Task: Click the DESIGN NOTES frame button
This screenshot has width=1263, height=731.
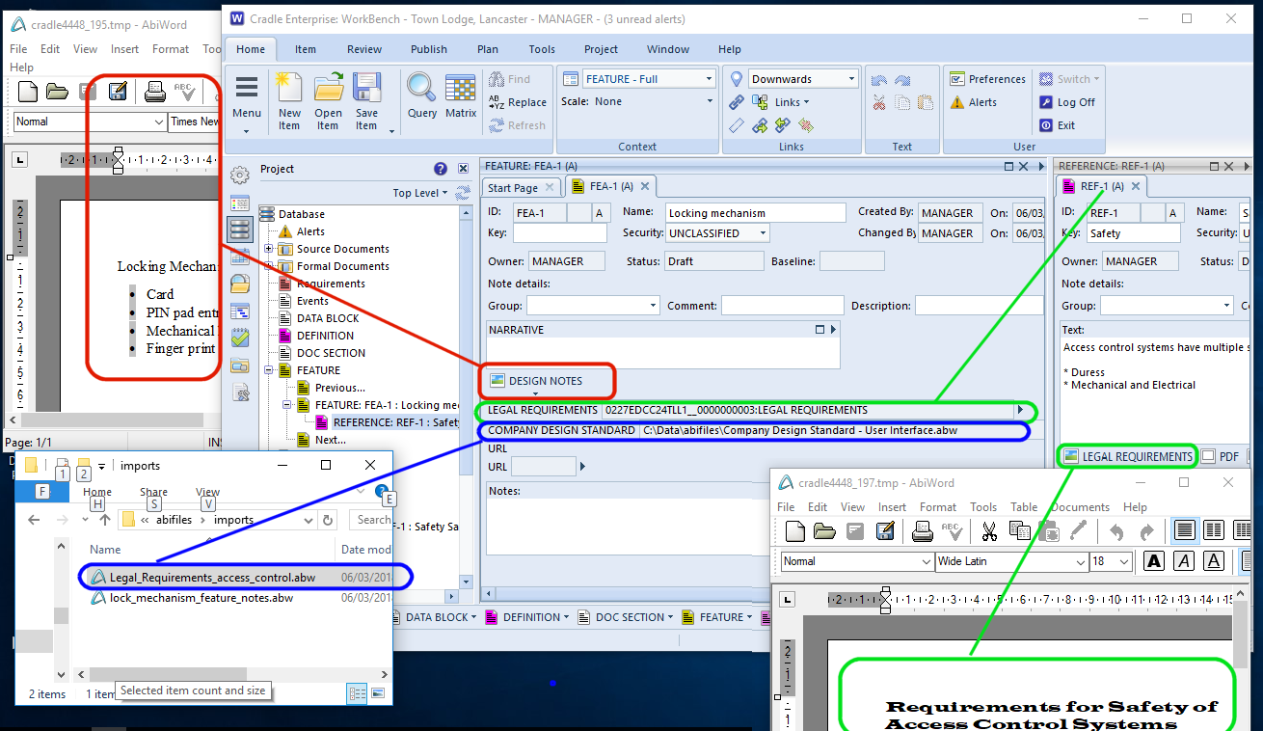Action: pos(537,381)
